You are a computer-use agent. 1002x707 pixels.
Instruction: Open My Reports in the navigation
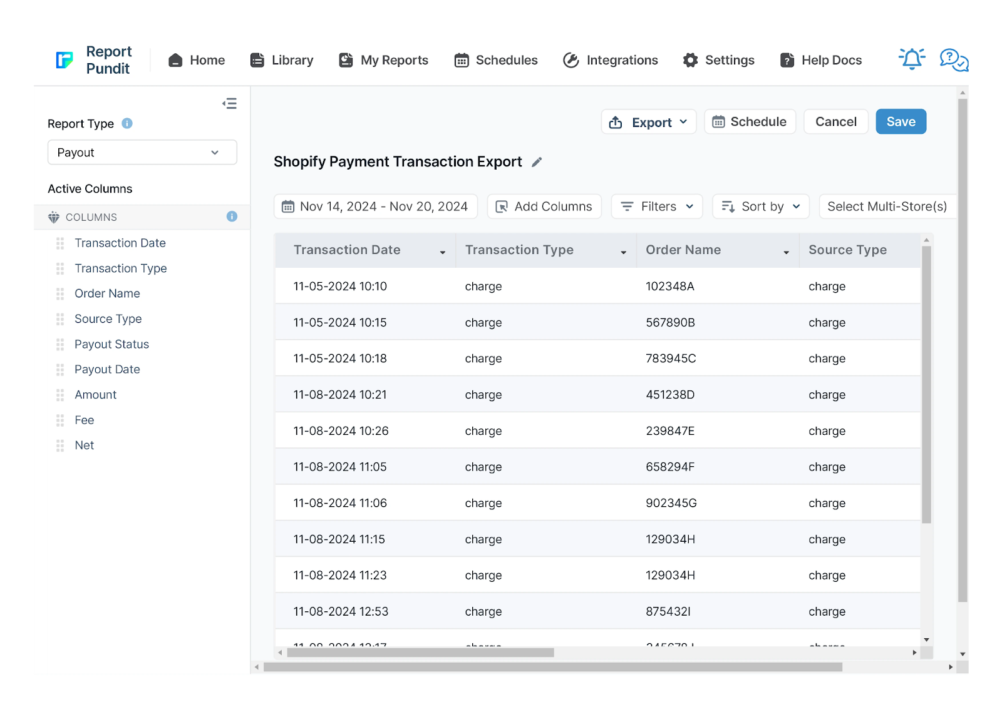tap(383, 60)
